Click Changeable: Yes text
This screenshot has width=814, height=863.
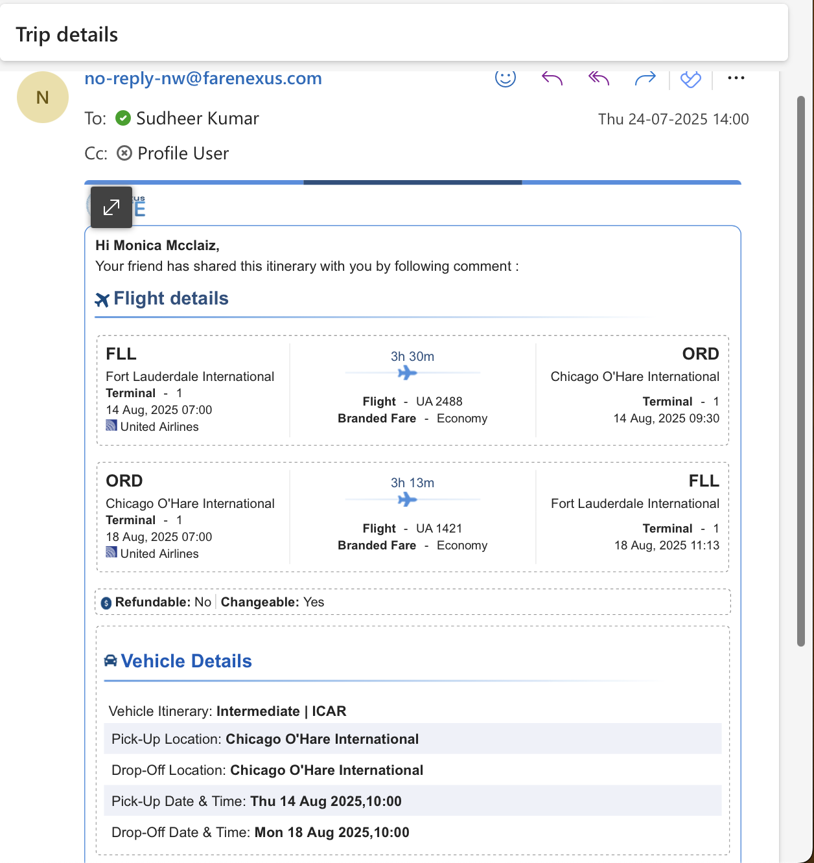tap(272, 602)
